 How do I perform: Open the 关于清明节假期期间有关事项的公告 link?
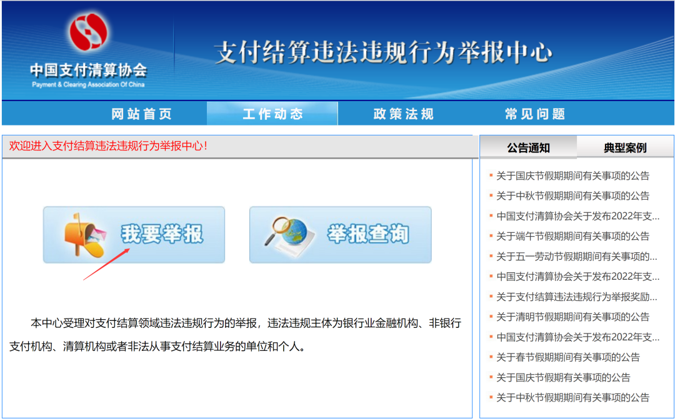point(572,317)
